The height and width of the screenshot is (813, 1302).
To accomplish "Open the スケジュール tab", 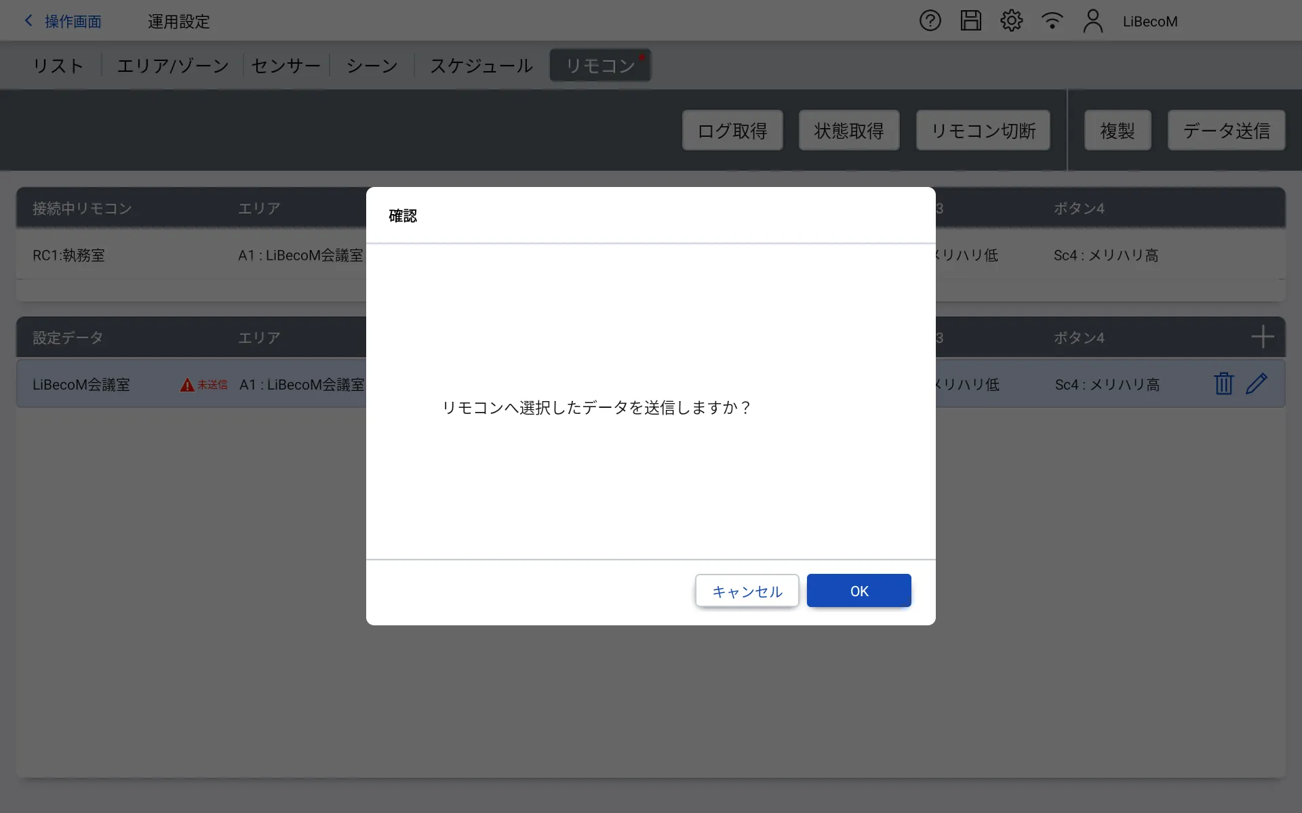I will point(481,66).
